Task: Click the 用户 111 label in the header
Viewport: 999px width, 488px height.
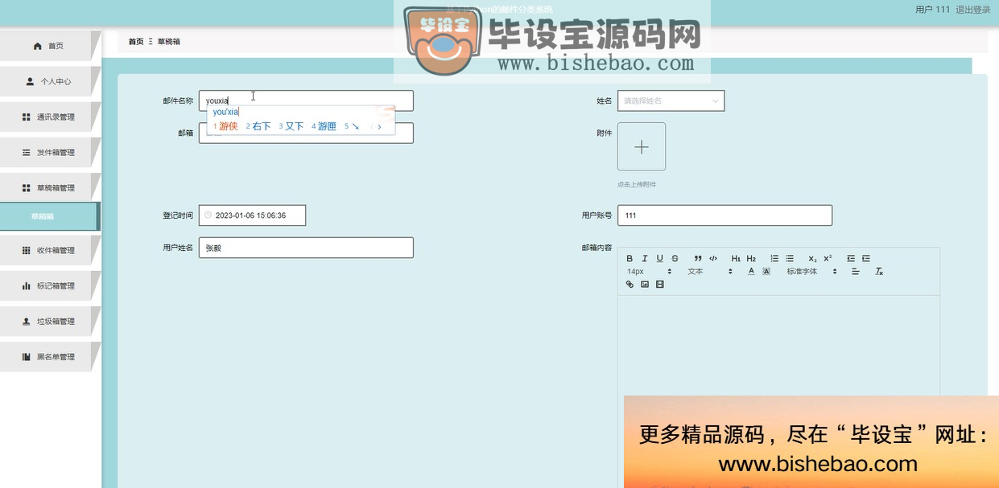Action: tap(932, 10)
